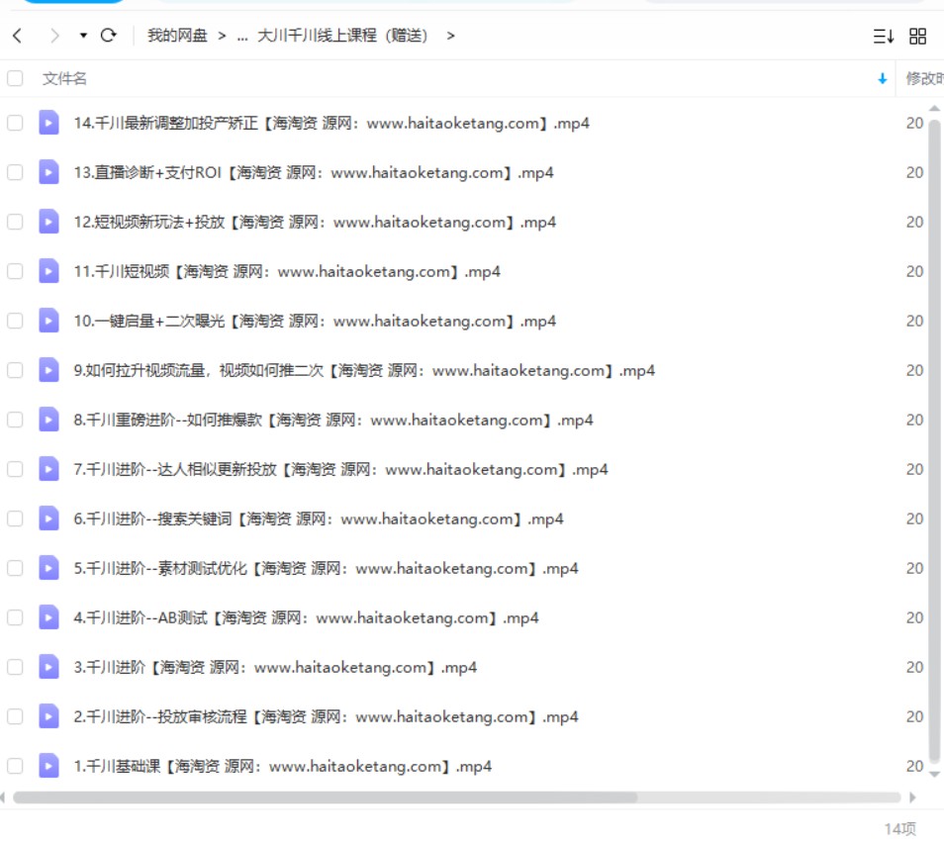Select file name 11.千川短视频 .mp4
This screenshot has height=845, width=944.
click(x=287, y=271)
